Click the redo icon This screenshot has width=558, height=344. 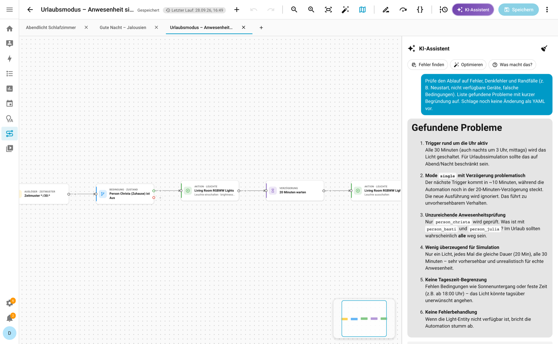pos(271,10)
